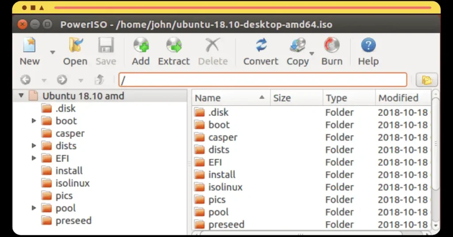The height and width of the screenshot is (237, 453).
Task: Expand the boot folder in tree
Action: pos(34,120)
